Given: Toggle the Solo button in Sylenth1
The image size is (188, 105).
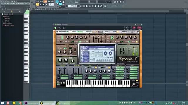Looking at the screenshot, I should (109, 32).
